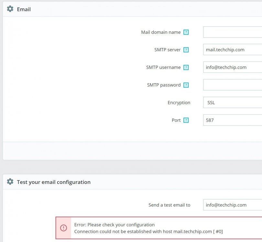Click the help icon for Mail domain name

click(186, 32)
